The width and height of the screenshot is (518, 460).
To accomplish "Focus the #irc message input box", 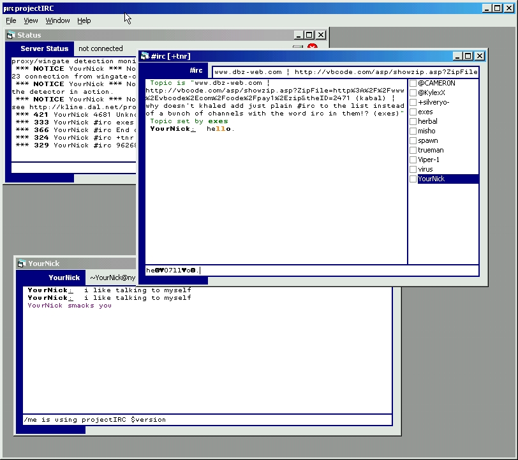I will click(311, 271).
